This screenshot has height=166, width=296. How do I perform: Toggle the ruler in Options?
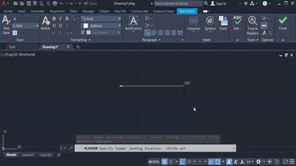264,26
